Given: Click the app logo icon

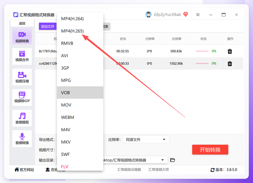Looking at the screenshot, I should tap(16, 15).
